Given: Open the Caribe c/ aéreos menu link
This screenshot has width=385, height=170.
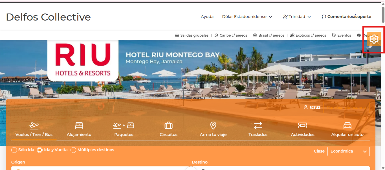Looking at the screenshot, I should tap(231, 35).
